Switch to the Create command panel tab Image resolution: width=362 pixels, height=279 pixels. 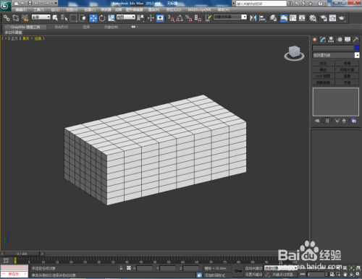tap(315, 40)
